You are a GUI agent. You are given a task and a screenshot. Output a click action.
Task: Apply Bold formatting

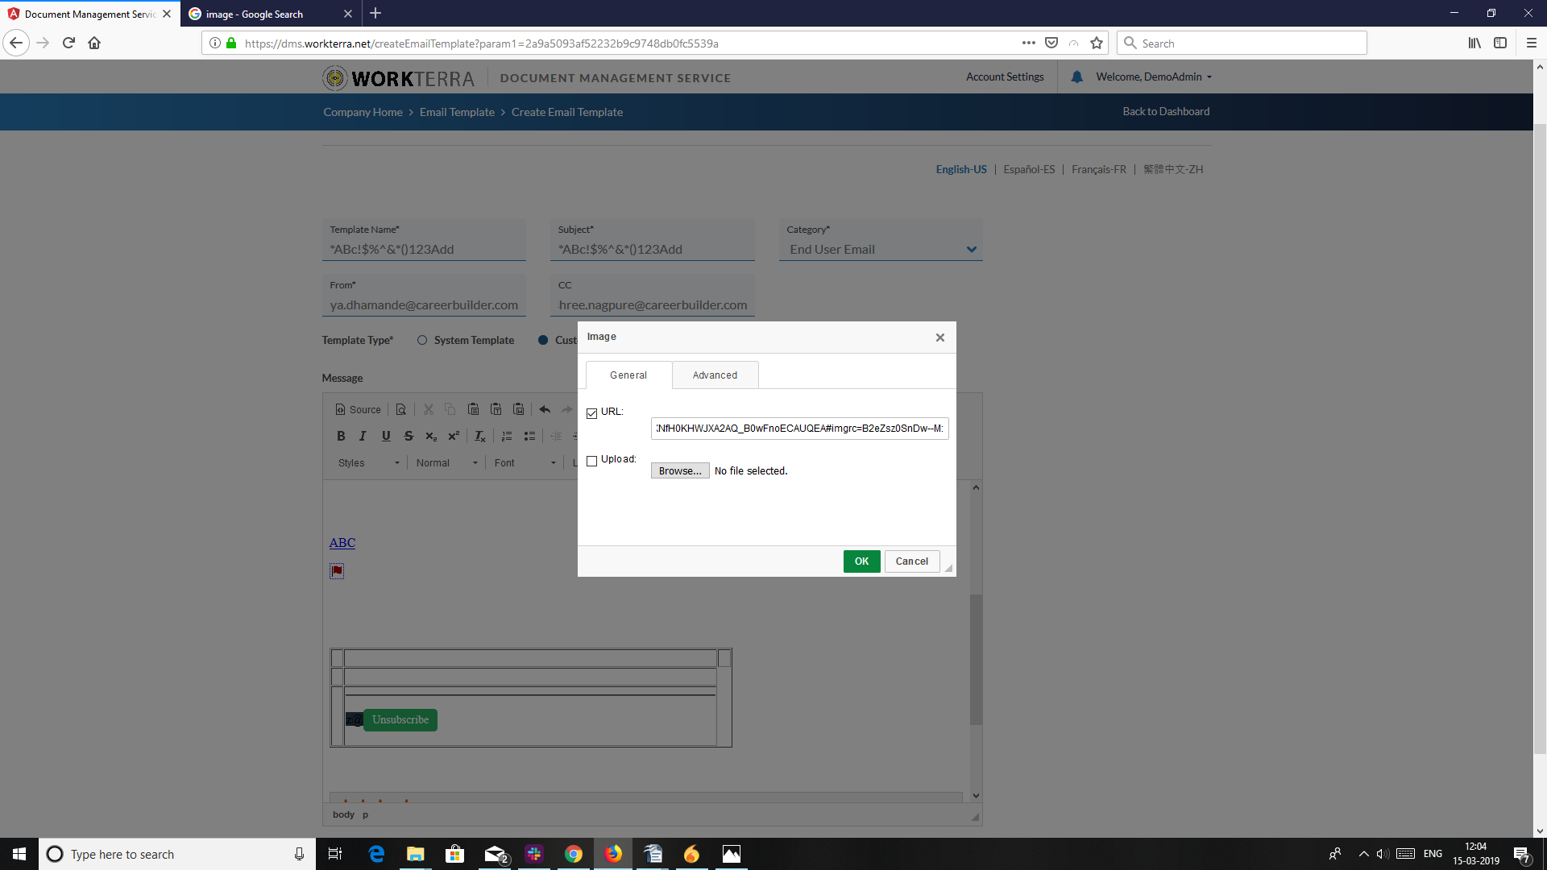click(340, 436)
